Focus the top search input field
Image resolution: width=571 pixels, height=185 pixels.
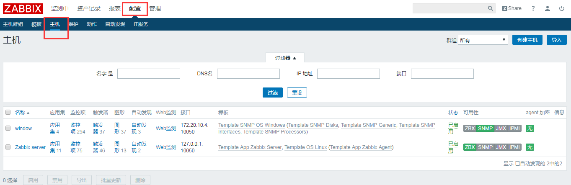(450, 8)
